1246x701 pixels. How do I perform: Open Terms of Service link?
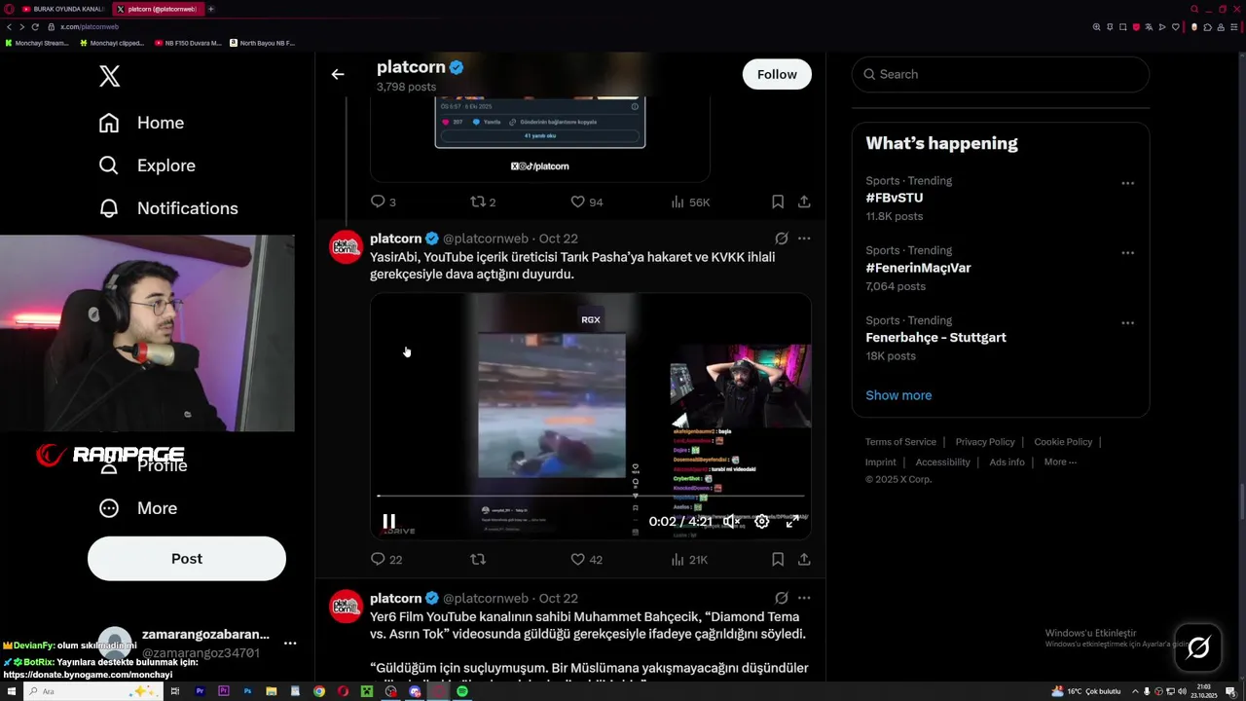pyautogui.click(x=900, y=442)
